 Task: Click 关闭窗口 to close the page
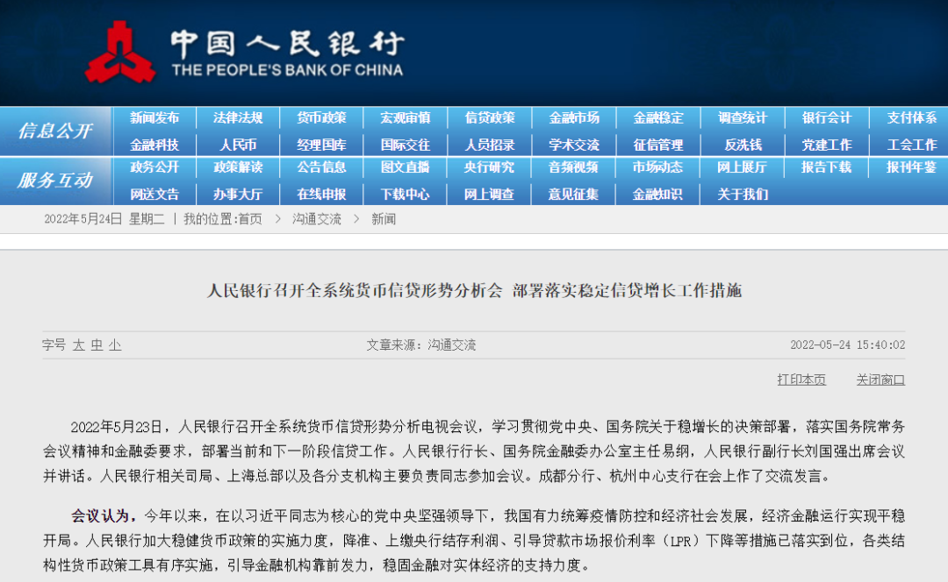coord(882,380)
